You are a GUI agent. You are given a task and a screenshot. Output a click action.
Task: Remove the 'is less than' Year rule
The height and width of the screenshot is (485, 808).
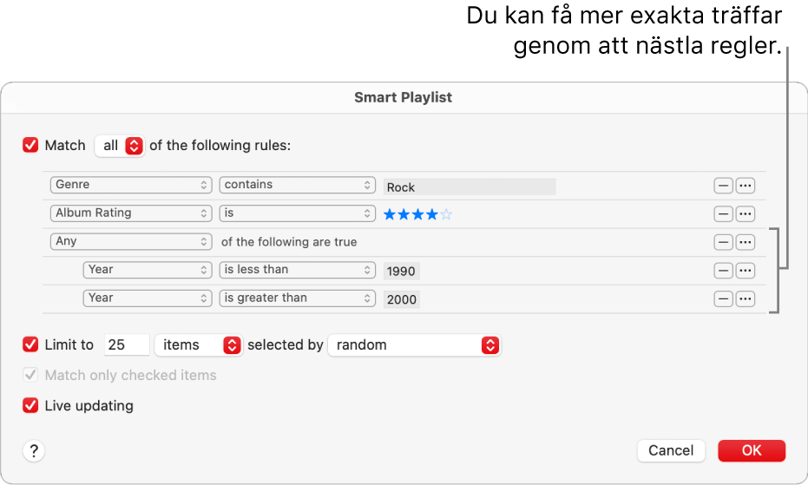[x=723, y=271]
